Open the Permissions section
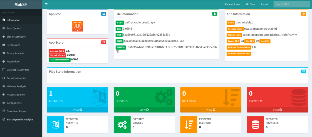The width and height of the screenshot is (312, 137). tap(21, 45)
